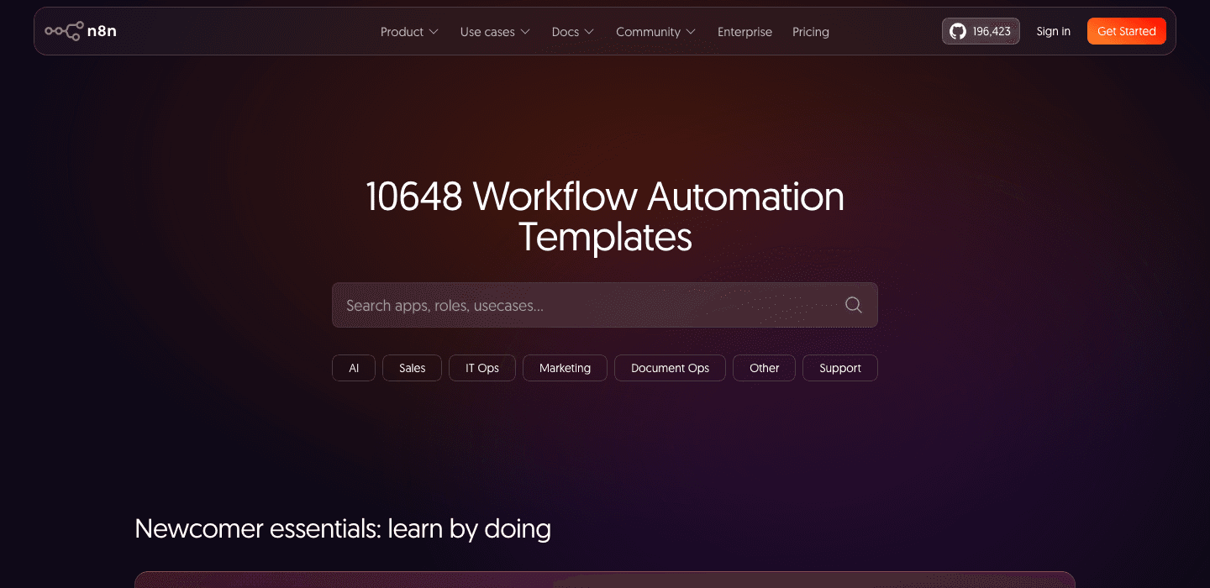Click the Sign in link
Screen dimensions: 1210x588
1054,31
